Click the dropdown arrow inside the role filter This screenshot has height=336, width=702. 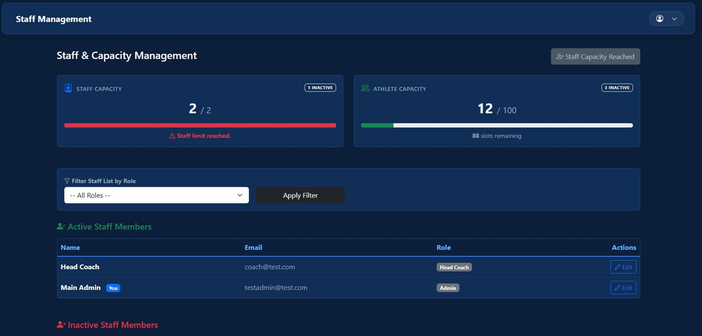coord(240,195)
